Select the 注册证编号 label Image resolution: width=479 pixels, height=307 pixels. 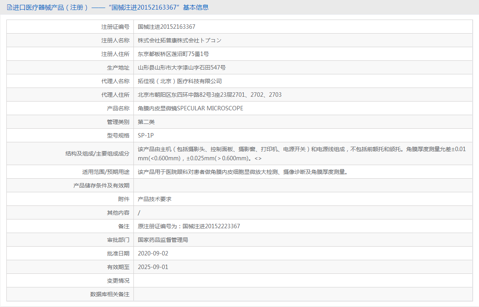tap(115, 27)
